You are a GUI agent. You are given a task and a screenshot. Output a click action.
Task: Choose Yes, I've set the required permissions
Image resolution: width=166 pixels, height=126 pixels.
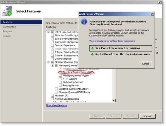tap(121, 48)
